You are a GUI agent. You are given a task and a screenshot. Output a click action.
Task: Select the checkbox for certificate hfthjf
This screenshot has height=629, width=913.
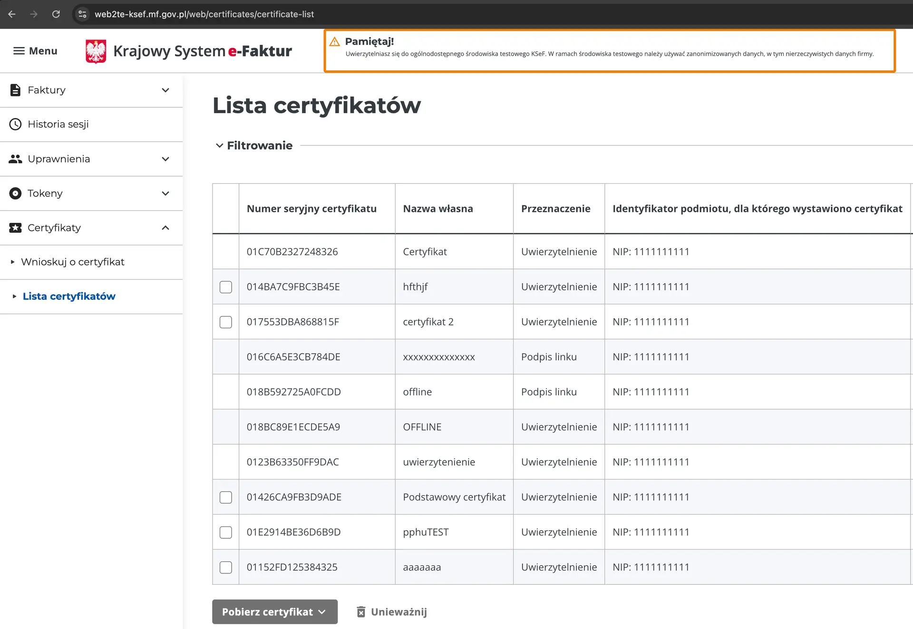click(226, 287)
